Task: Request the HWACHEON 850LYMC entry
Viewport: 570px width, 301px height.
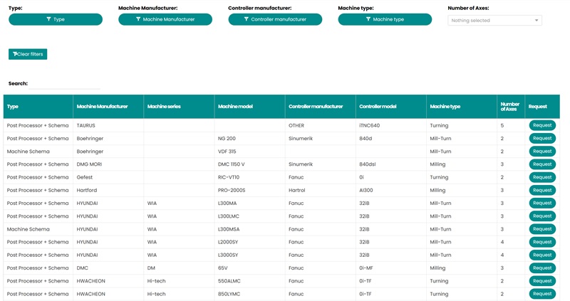Action: [x=542, y=294]
